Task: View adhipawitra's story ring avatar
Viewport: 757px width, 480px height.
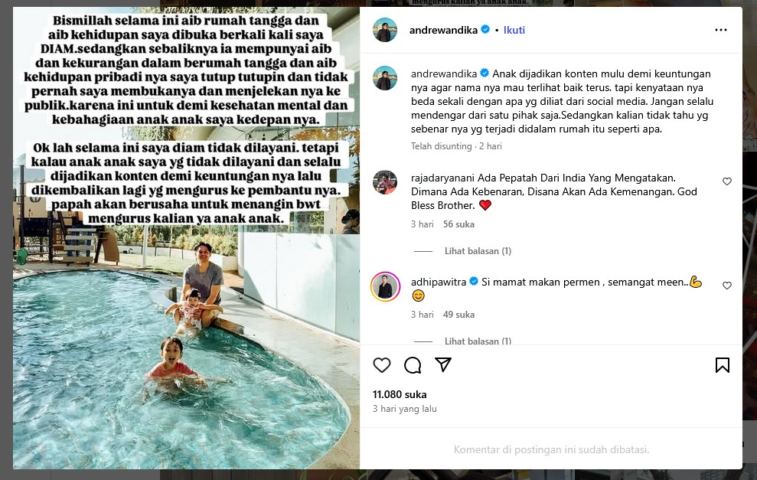Action: click(x=385, y=286)
